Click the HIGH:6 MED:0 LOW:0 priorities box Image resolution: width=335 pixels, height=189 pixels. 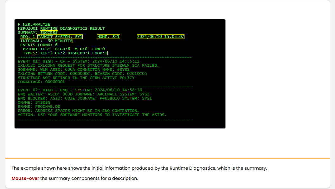pos(80,49)
